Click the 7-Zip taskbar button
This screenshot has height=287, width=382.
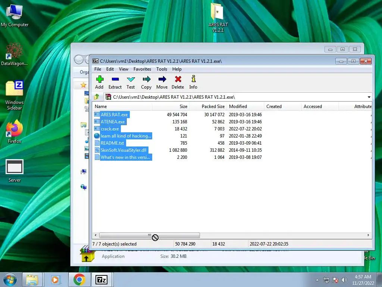[x=101, y=280]
